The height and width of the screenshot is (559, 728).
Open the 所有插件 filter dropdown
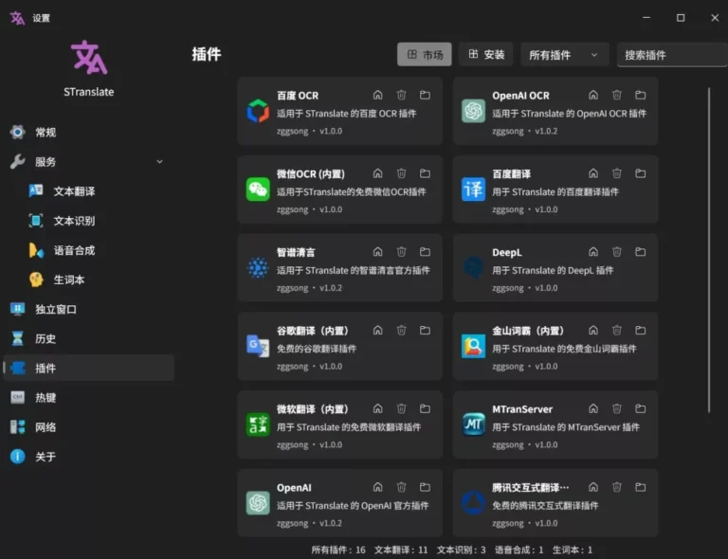pyautogui.click(x=564, y=55)
